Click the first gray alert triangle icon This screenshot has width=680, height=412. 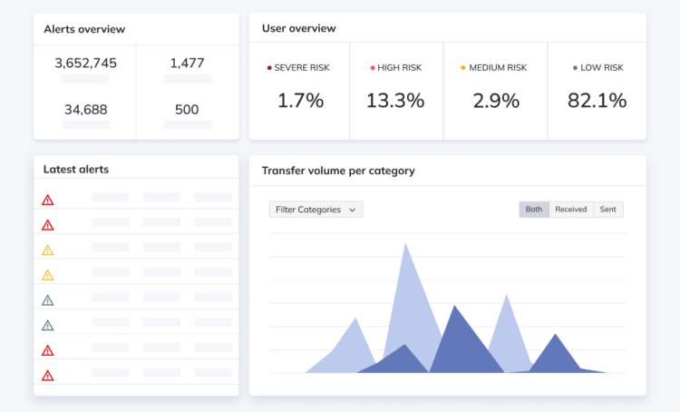(48, 300)
